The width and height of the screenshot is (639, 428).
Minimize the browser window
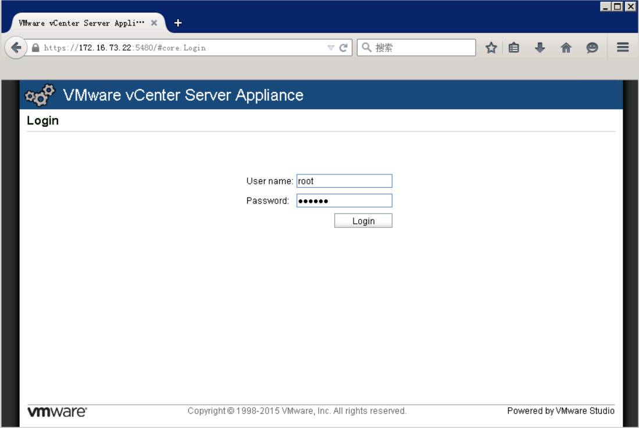[x=606, y=6]
